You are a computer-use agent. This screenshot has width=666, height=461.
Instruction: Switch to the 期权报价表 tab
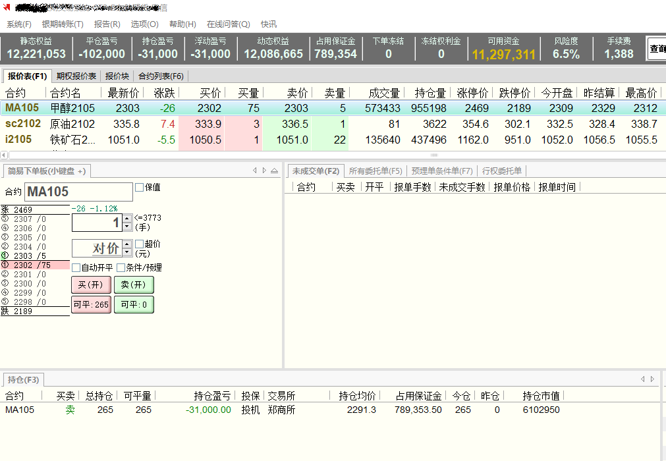click(x=76, y=76)
